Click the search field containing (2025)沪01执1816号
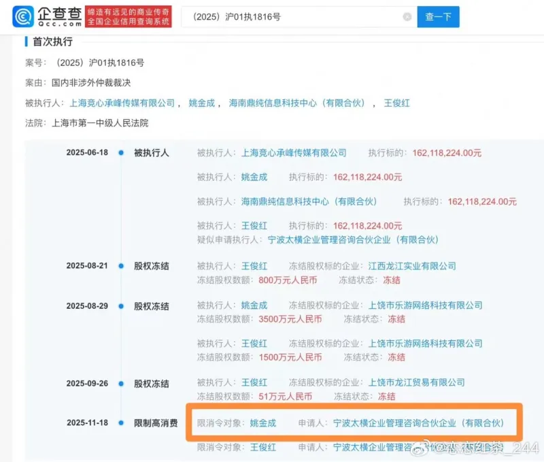544x462 pixels. coord(292,17)
